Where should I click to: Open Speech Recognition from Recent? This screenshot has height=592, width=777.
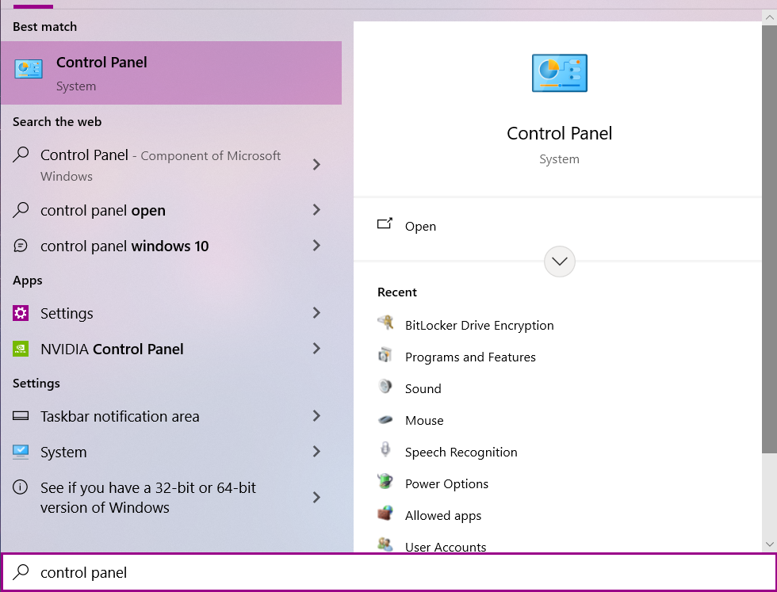click(x=461, y=452)
